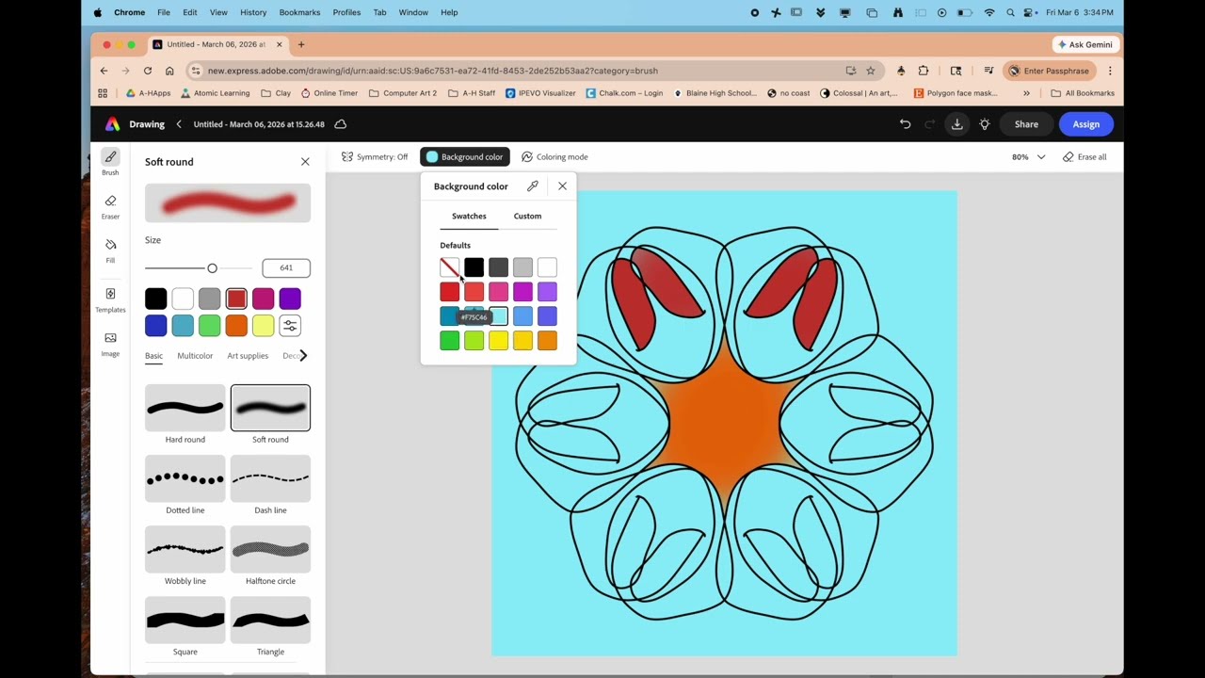Open the Computer Art 2 bookmark folder
Image resolution: width=1205 pixels, height=678 pixels.
tap(403, 93)
